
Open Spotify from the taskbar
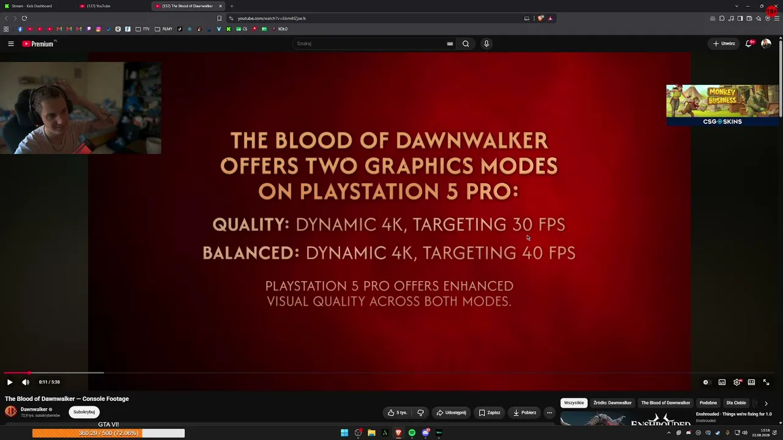(412, 433)
